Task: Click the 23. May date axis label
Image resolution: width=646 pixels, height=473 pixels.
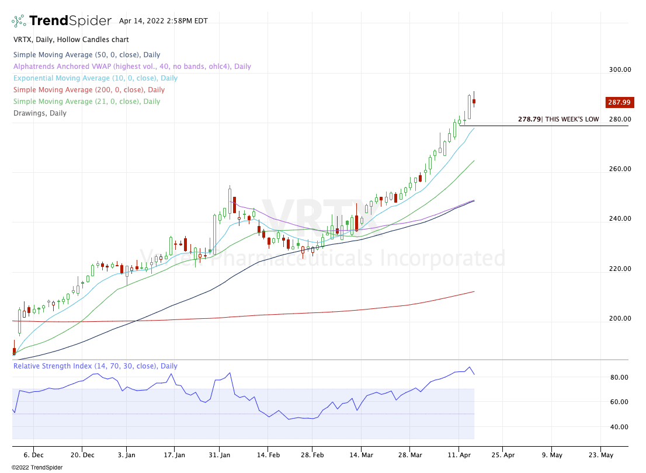Action: click(x=601, y=454)
